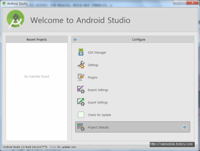The width and height of the screenshot is (200, 151).
Task: Click Welcome to Android Studio heading
Action: [x=80, y=20]
